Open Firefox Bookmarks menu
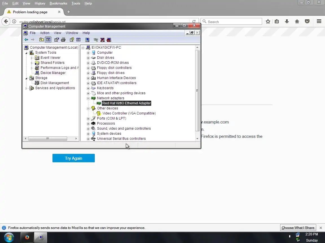This screenshot has width=325, height=243. click(x=58, y=3)
